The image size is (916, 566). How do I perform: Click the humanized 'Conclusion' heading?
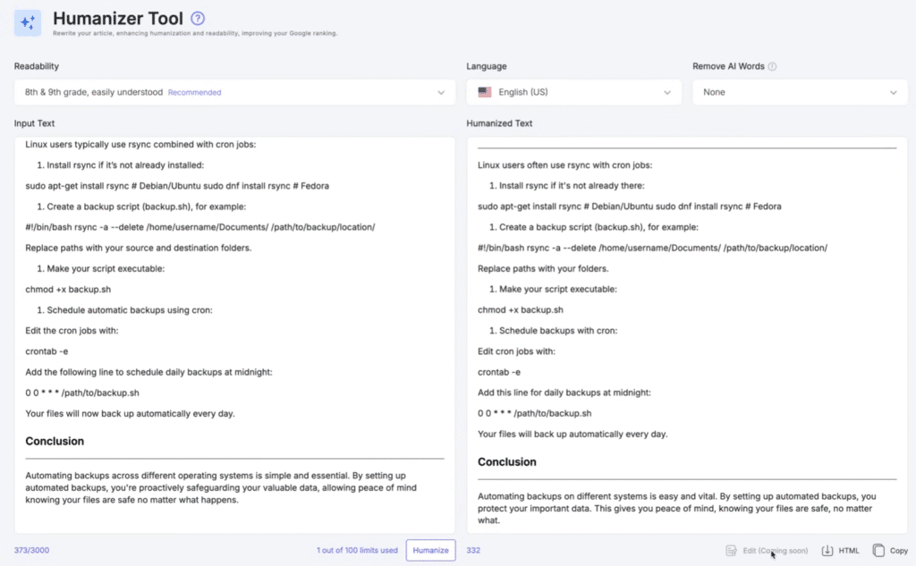[506, 461]
